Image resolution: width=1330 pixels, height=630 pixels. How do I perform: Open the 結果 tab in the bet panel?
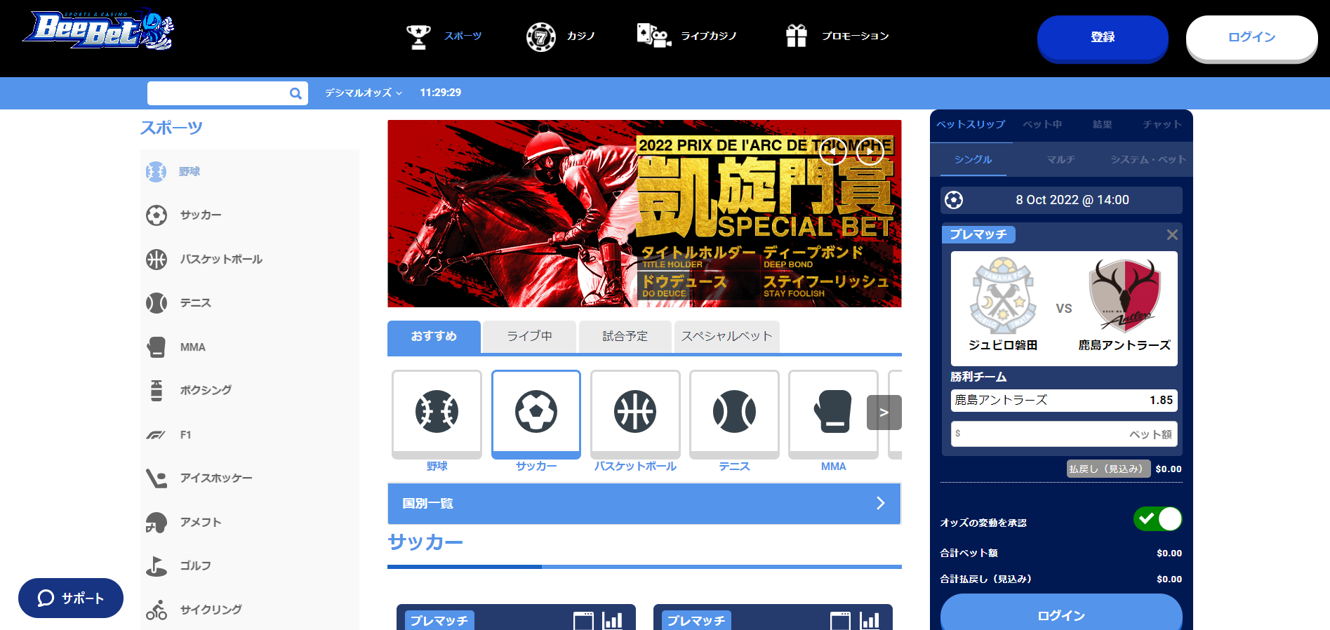click(x=1103, y=125)
